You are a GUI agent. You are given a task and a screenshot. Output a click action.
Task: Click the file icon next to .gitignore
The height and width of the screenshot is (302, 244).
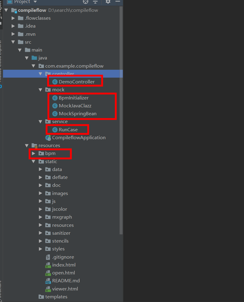[x=48, y=257]
